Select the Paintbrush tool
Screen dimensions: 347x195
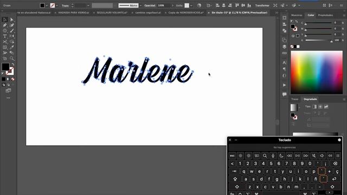point(12,31)
